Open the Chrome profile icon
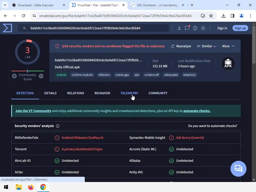 coord(241,16)
